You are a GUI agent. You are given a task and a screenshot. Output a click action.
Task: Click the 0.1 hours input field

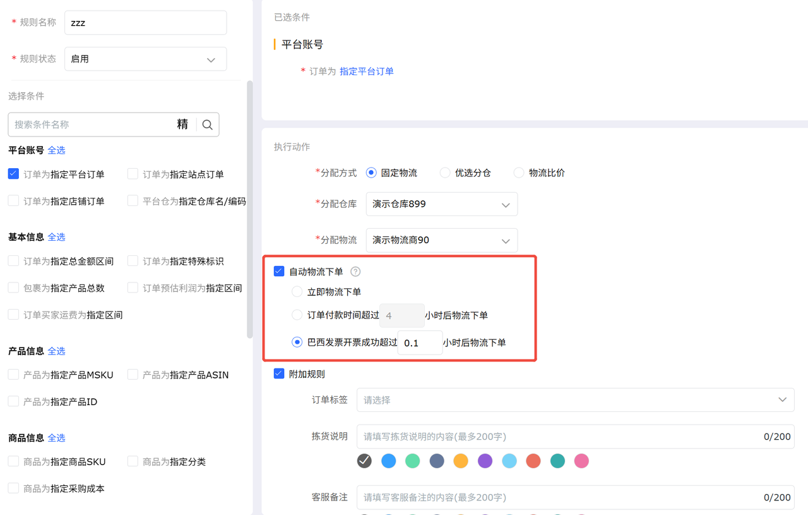[x=420, y=342]
